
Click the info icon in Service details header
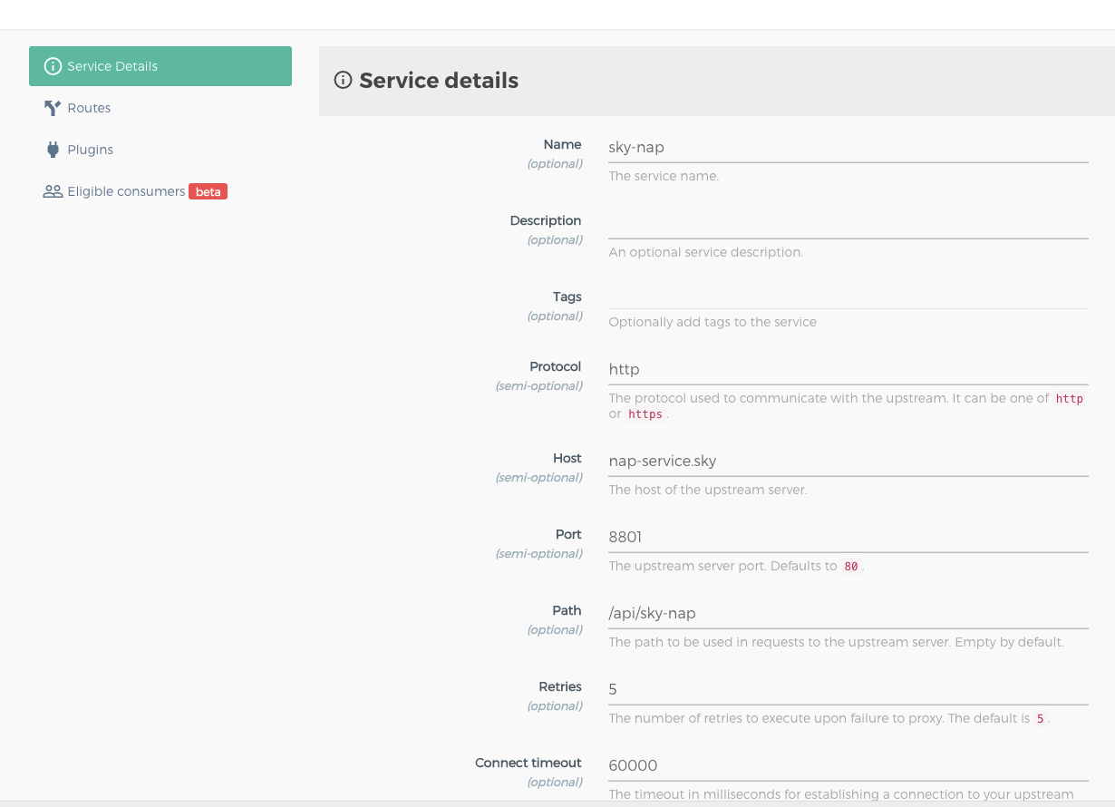pyautogui.click(x=343, y=80)
